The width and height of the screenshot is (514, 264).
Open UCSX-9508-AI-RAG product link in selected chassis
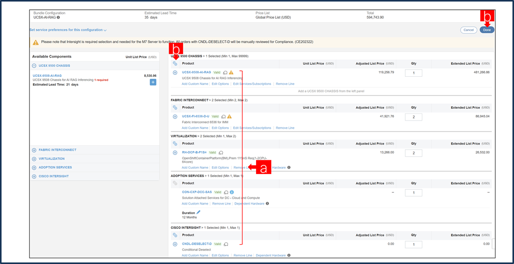point(196,72)
